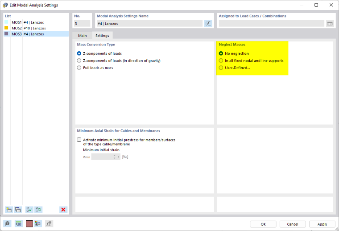Choose In all fixed nodal and line supports
The image size is (339, 231).
pyautogui.click(x=221, y=61)
